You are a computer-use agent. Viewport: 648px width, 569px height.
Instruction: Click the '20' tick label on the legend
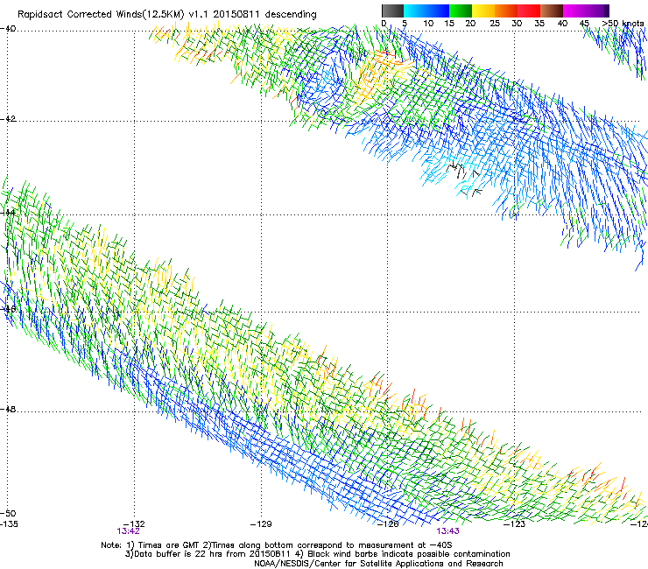[x=470, y=24]
